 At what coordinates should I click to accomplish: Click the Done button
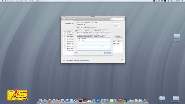(107, 53)
